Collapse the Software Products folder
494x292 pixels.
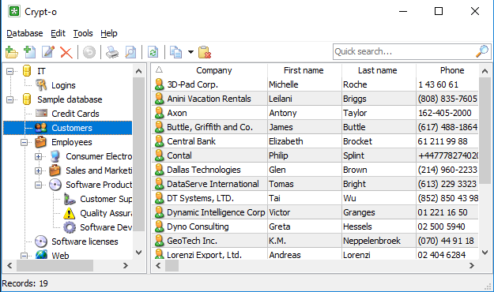tap(39, 185)
